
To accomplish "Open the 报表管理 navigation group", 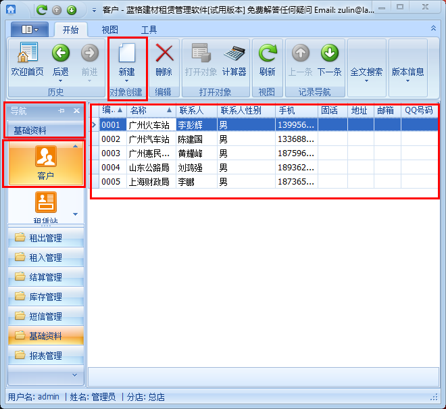I will (x=45, y=356).
